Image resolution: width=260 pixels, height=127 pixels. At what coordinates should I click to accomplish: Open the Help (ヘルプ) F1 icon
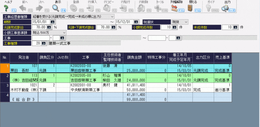[x=6, y=8]
